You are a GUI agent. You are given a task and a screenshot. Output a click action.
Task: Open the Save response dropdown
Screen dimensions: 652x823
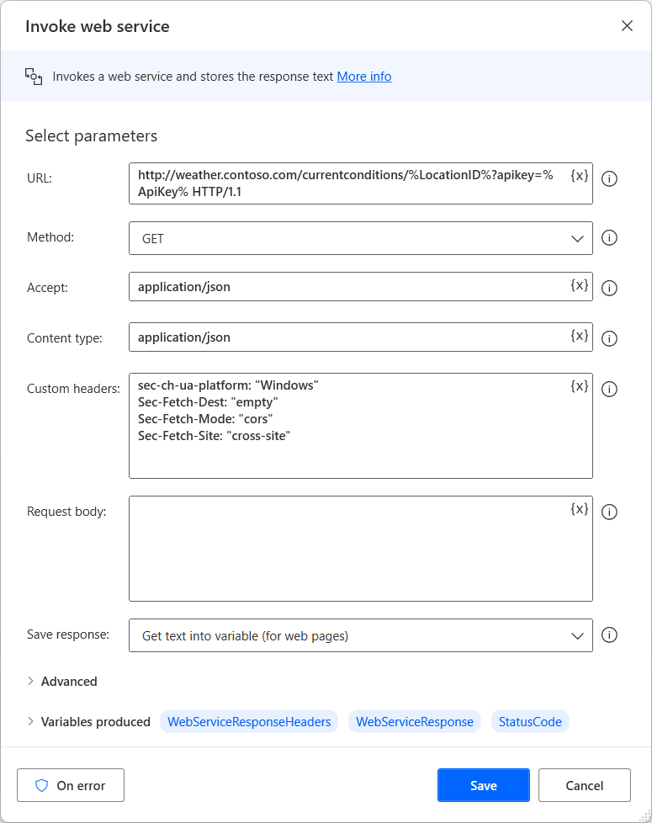pyautogui.click(x=360, y=635)
